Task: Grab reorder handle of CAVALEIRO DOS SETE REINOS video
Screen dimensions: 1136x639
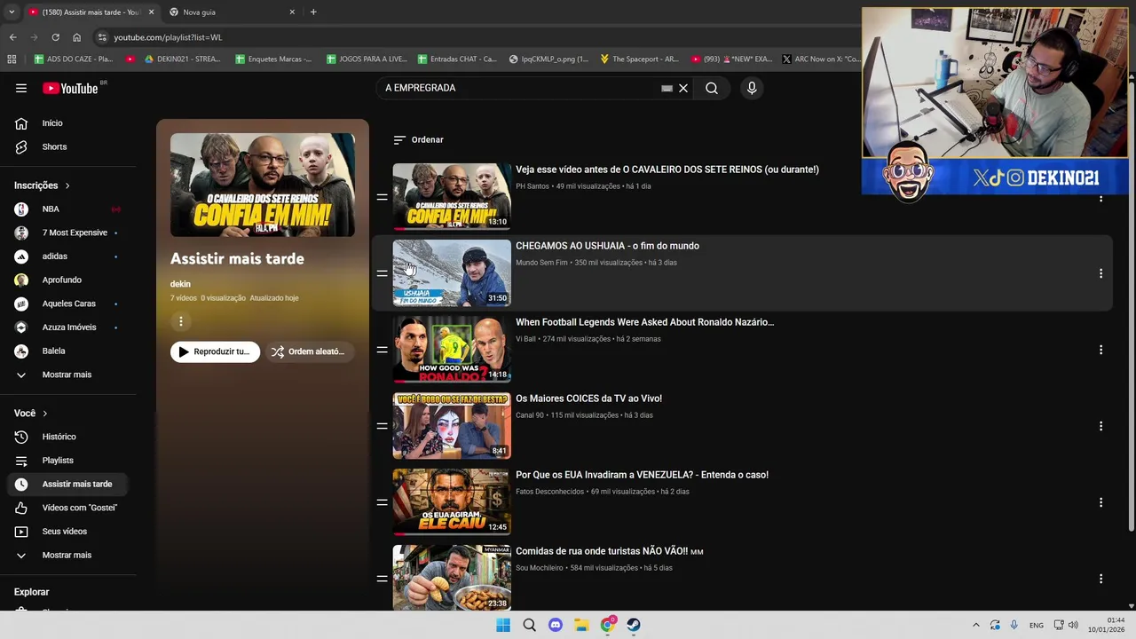Action: pyautogui.click(x=382, y=197)
